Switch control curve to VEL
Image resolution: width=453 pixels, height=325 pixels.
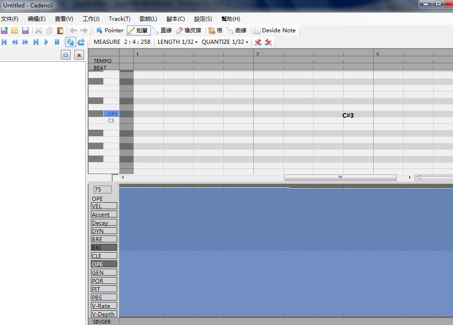point(104,206)
